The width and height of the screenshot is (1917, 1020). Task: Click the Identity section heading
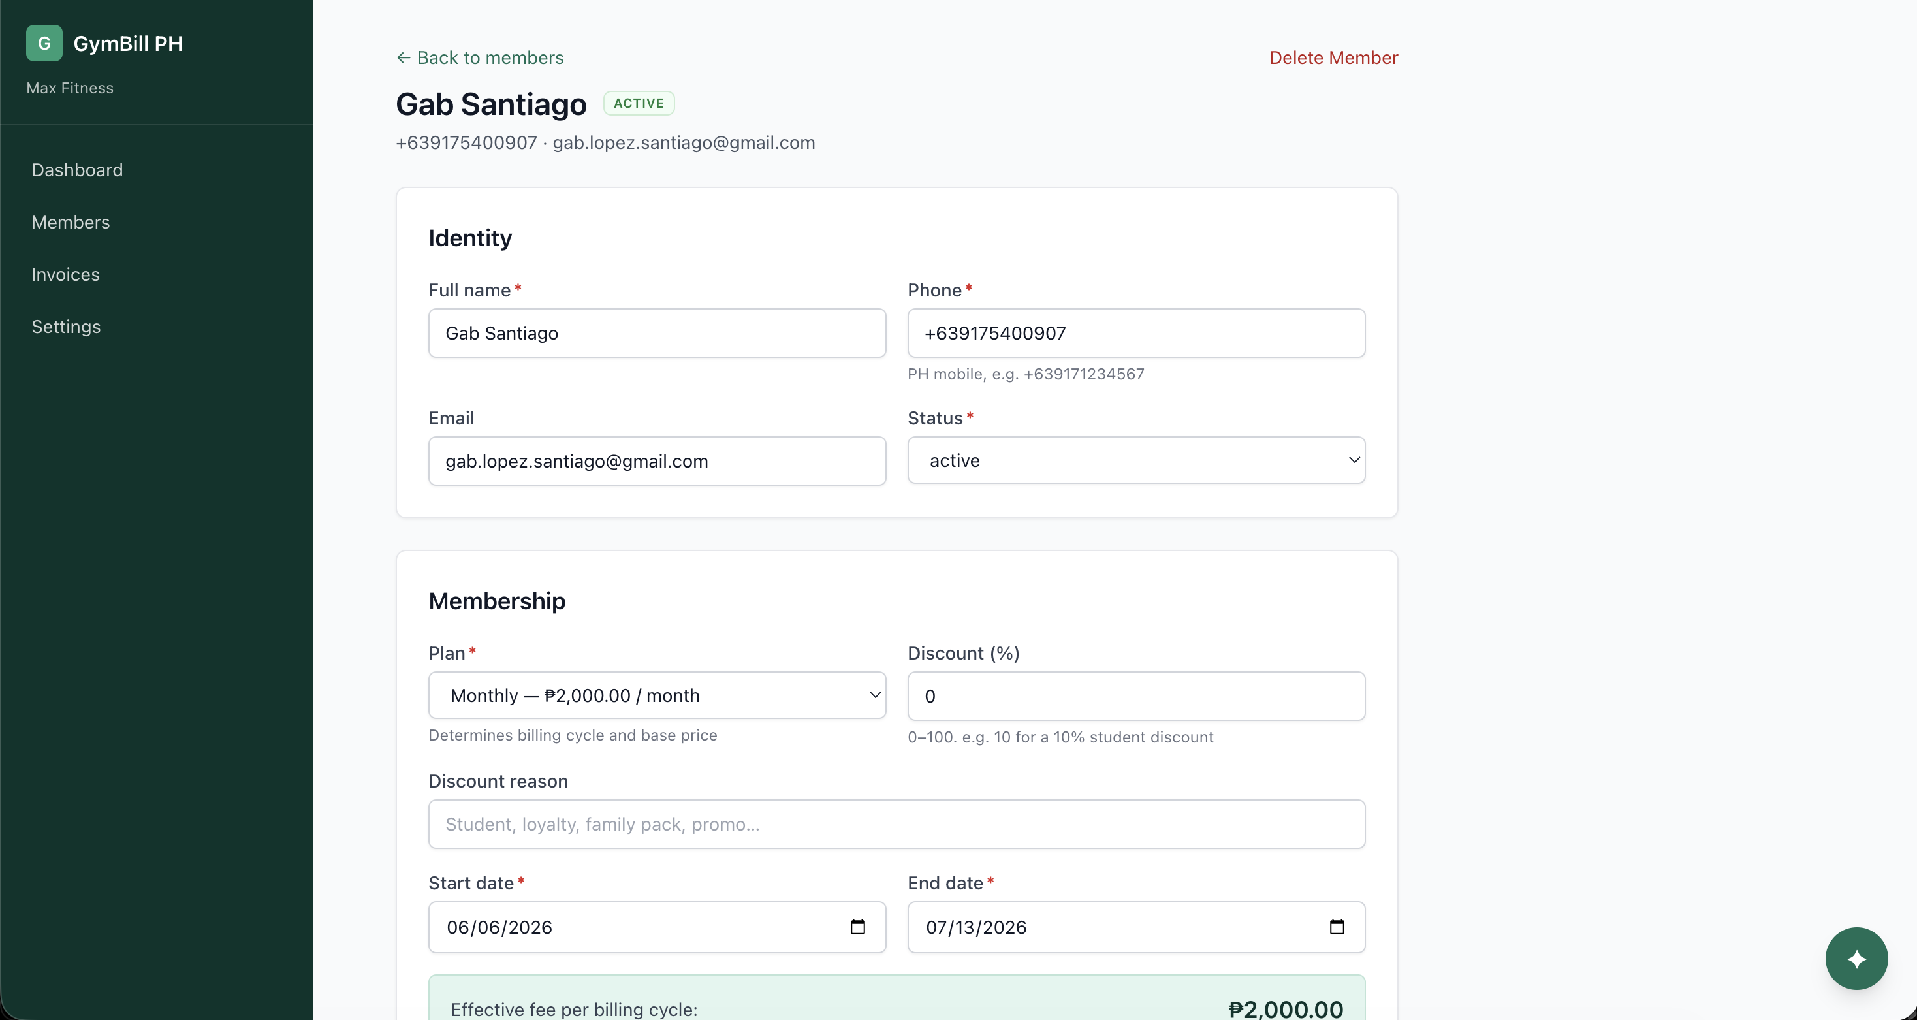click(x=470, y=238)
